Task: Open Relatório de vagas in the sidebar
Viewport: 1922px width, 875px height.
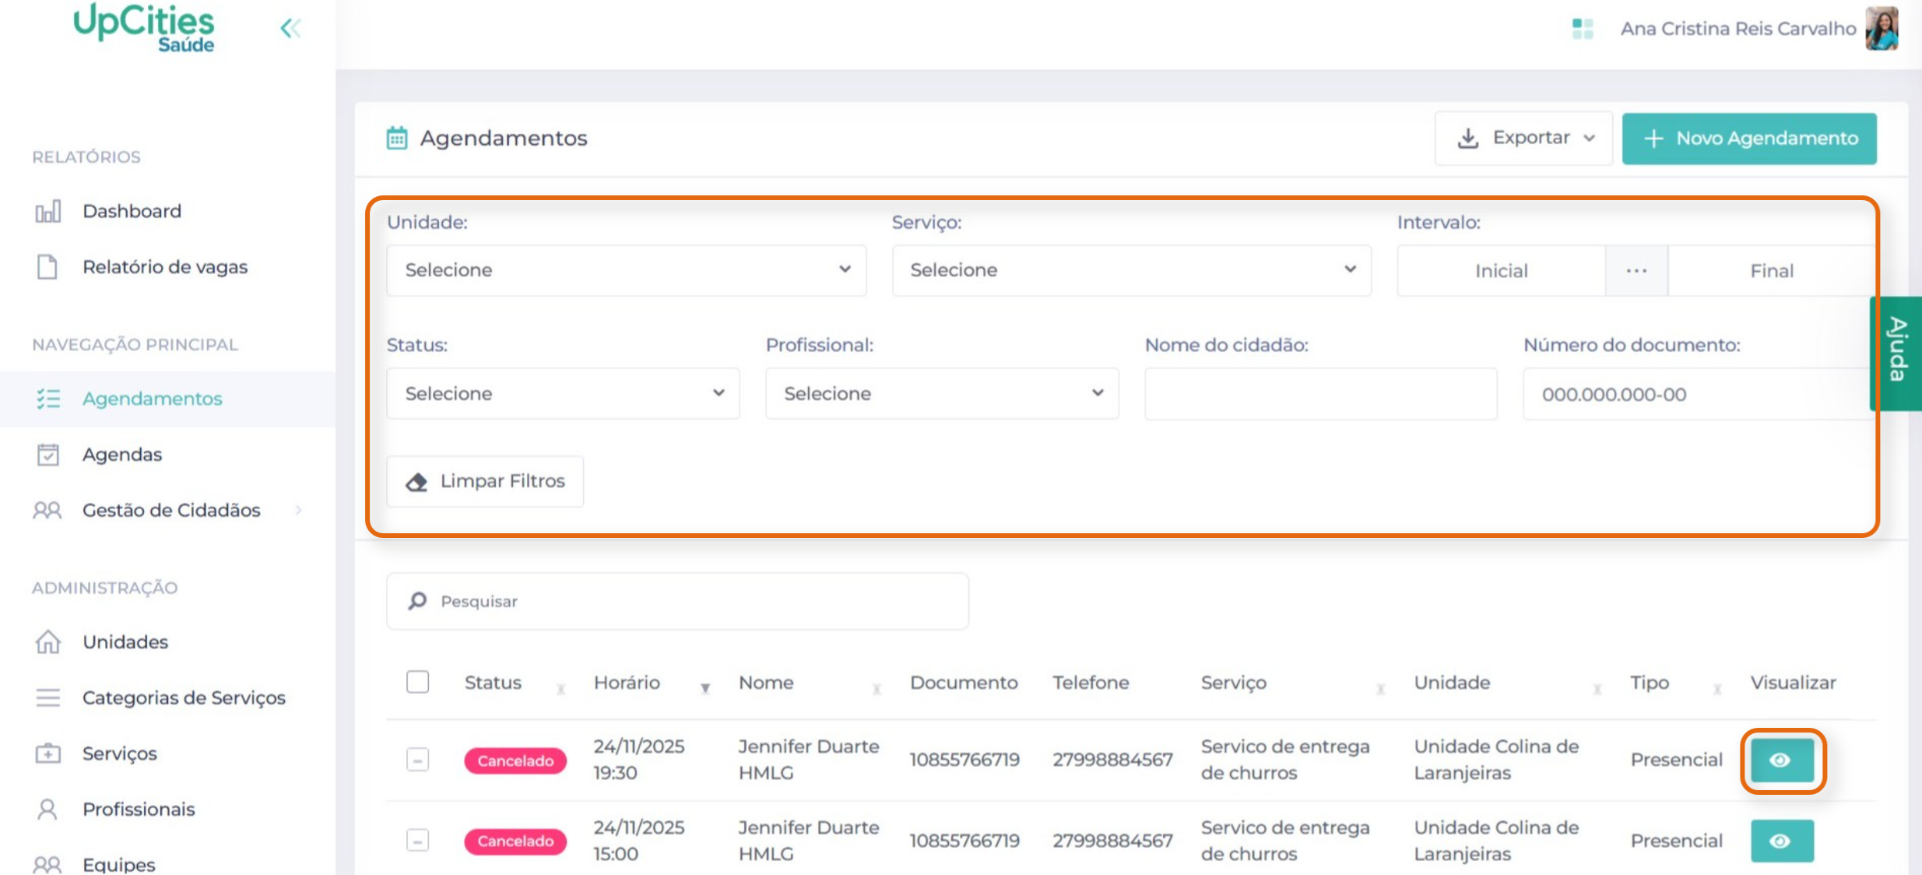Action: 165,267
